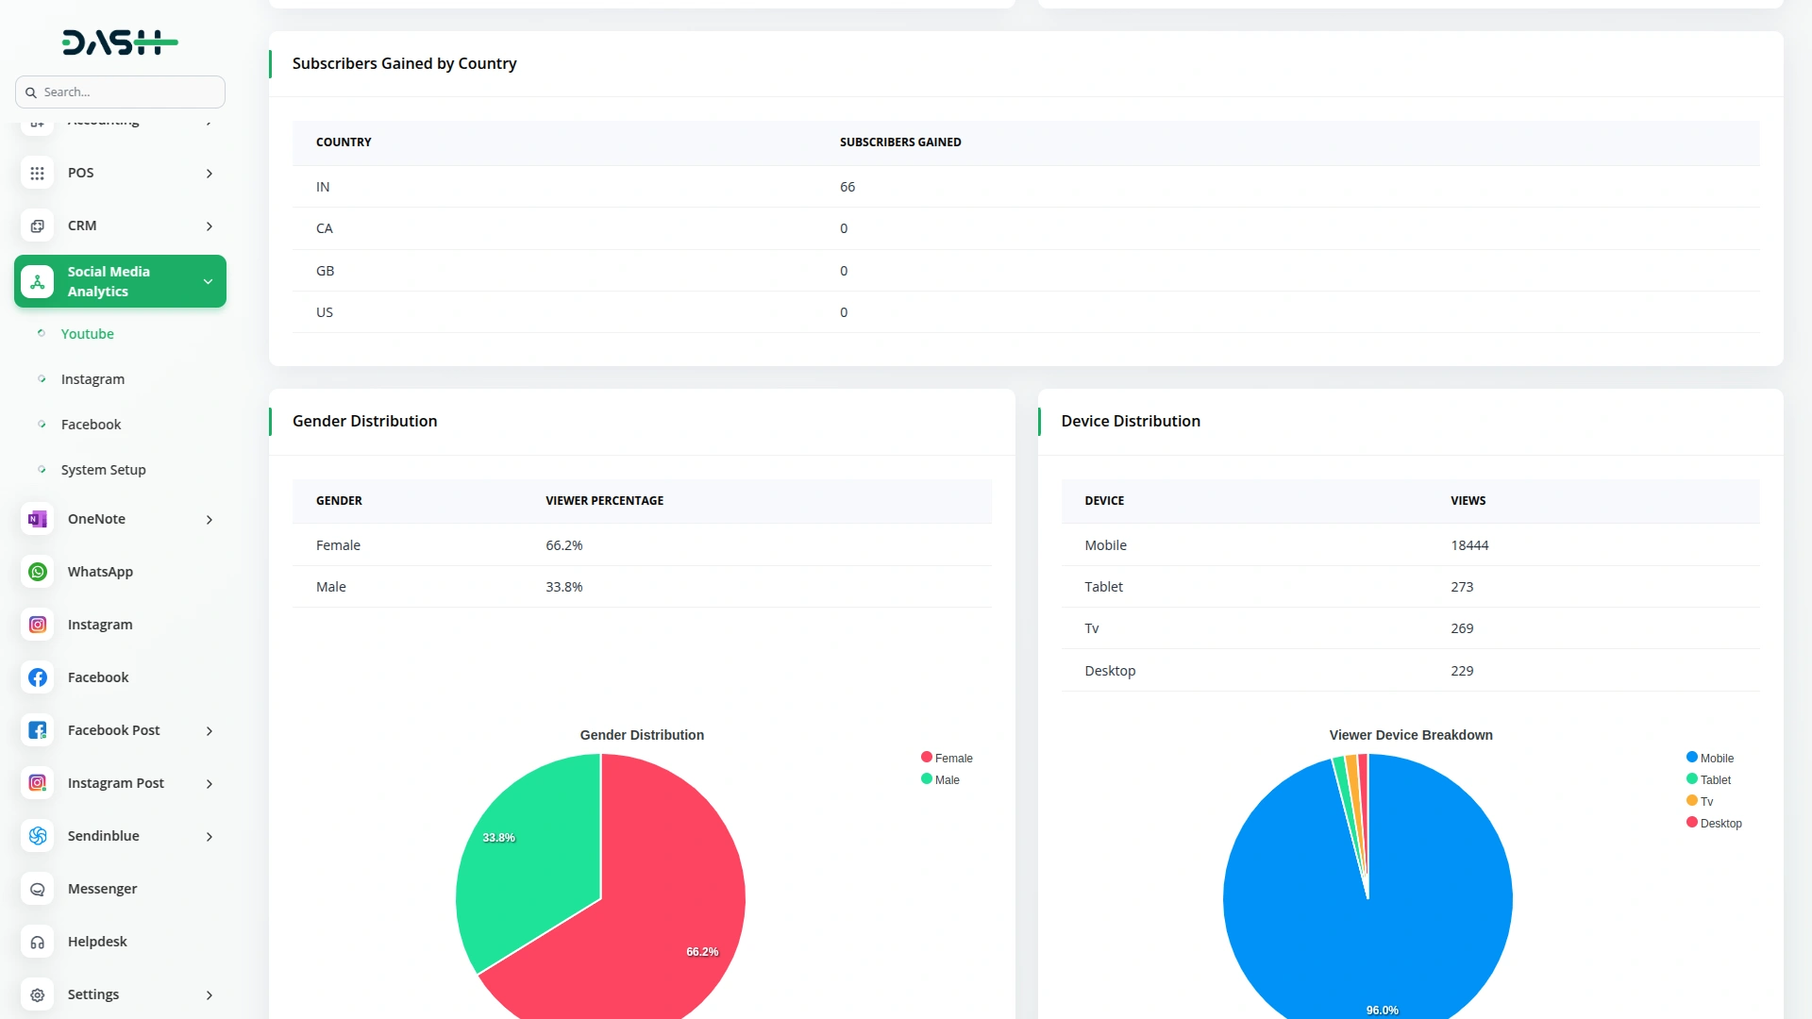Go to the Instagram analytics sub-link
The image size is (1812, 1019).
click(x=92, y=379)
